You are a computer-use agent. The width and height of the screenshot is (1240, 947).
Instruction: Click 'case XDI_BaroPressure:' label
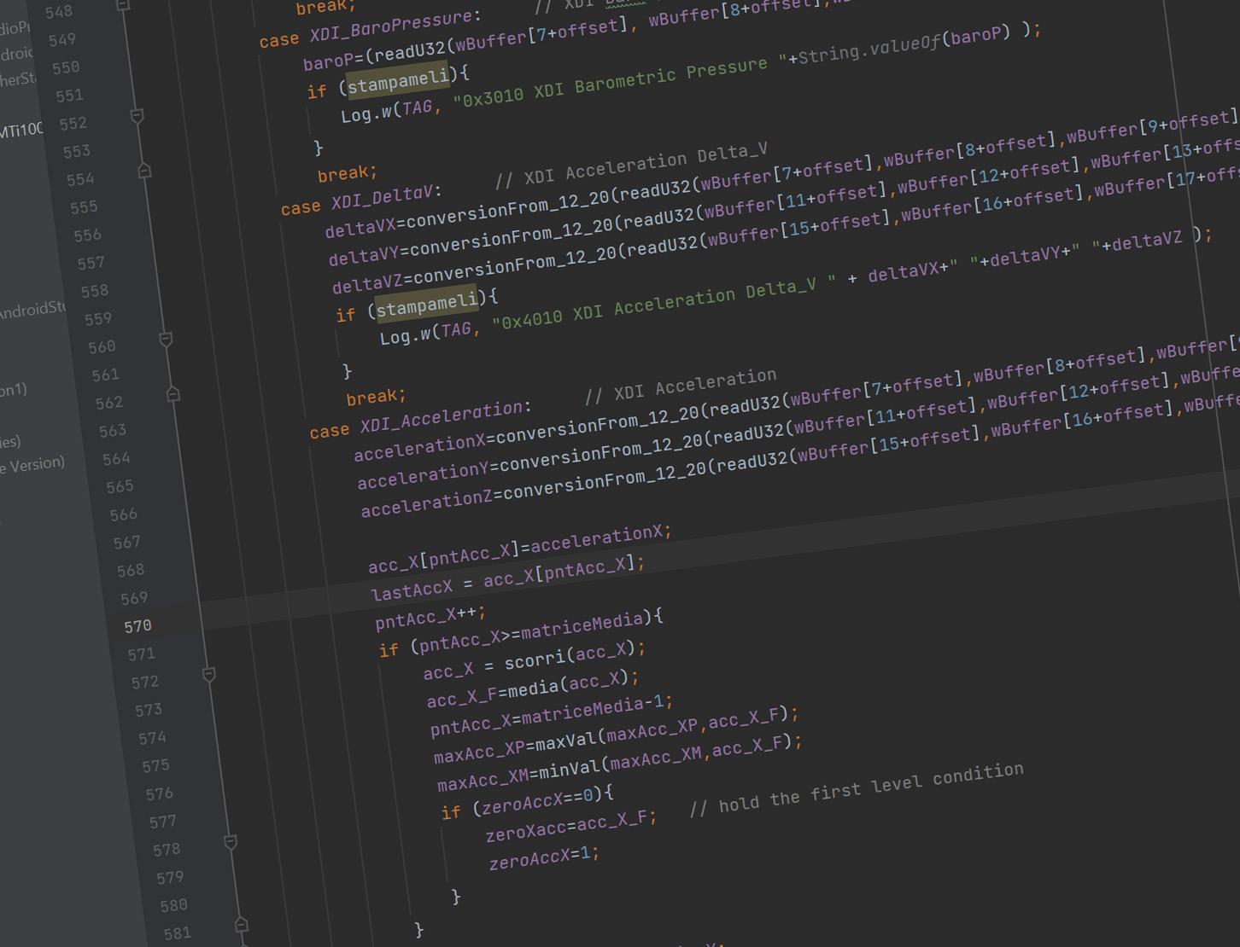(x=371, y=28)
